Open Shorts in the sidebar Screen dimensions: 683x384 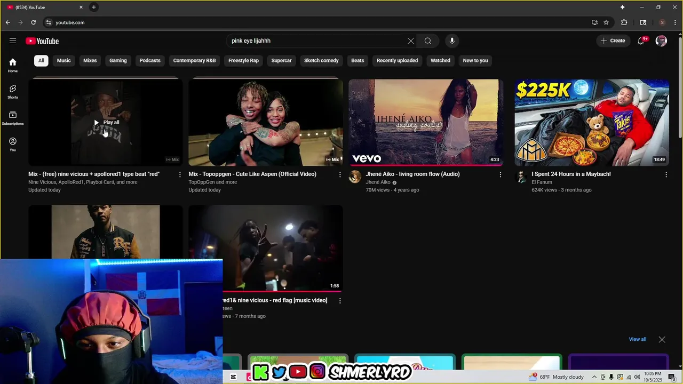pos(13,92)
